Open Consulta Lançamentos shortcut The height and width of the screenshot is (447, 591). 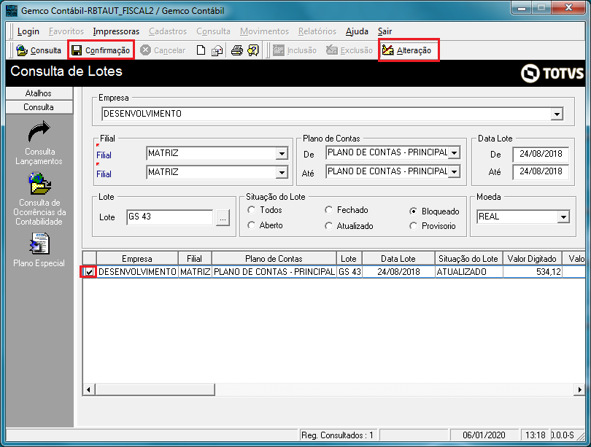click(39, 143)
